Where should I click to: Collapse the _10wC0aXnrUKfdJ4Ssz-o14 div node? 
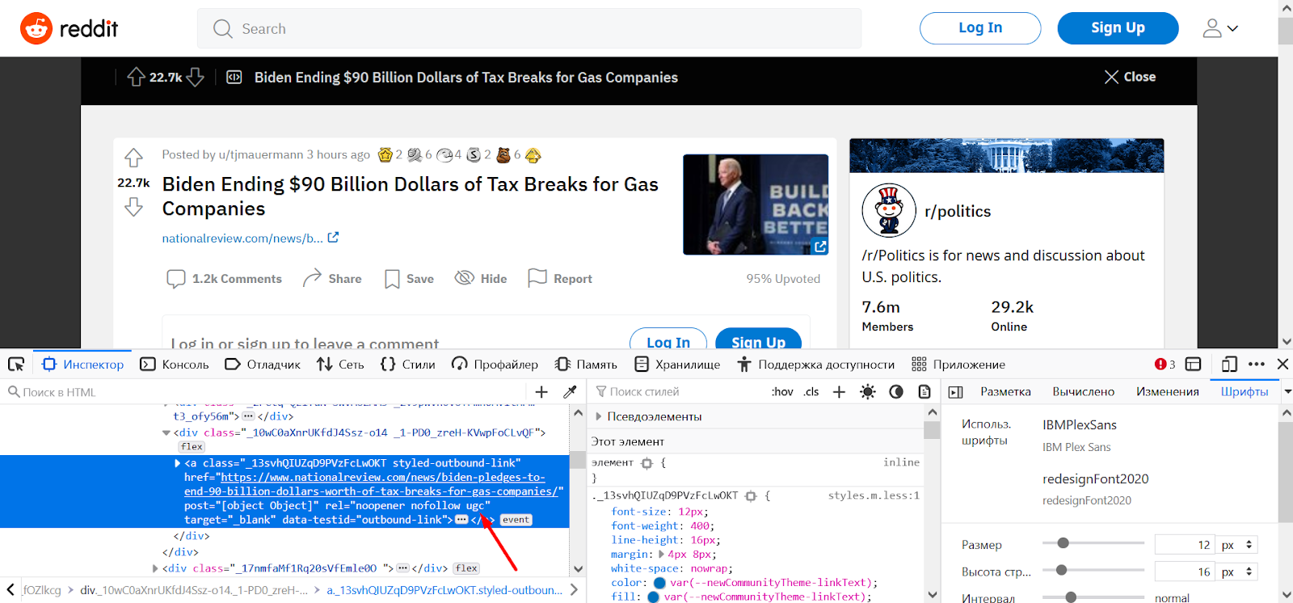166,433
